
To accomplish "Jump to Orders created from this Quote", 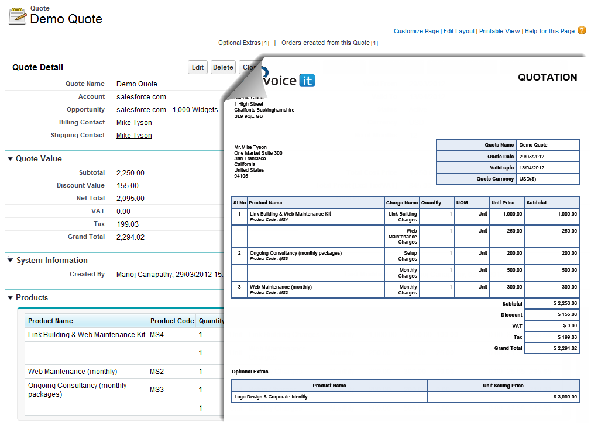I will click(329, 43).
